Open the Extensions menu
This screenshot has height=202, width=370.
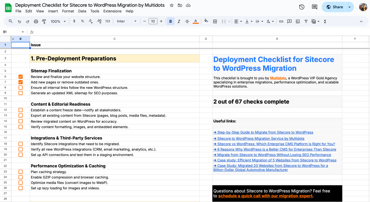click(x=112, y=11)
